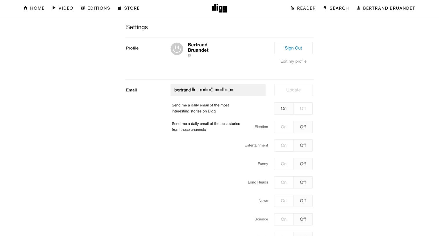Click the Long Reads channel label
The height and width of the screenshot is (236, 439).
(x=258, y=182)
